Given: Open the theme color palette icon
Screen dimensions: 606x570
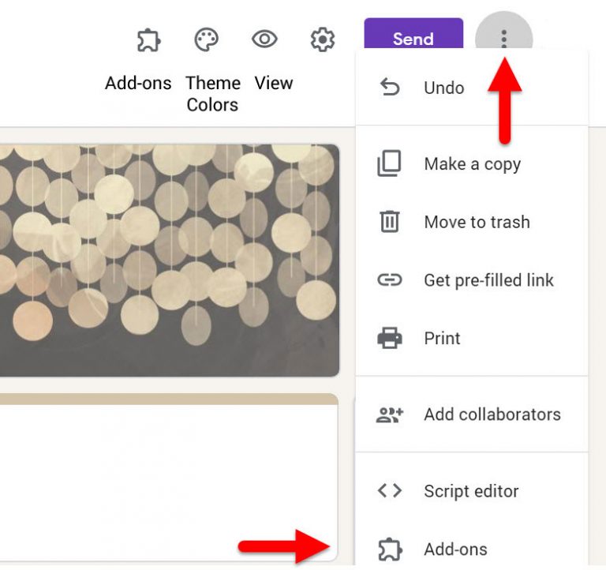Looking at the screenshot, I should [206, 39].
